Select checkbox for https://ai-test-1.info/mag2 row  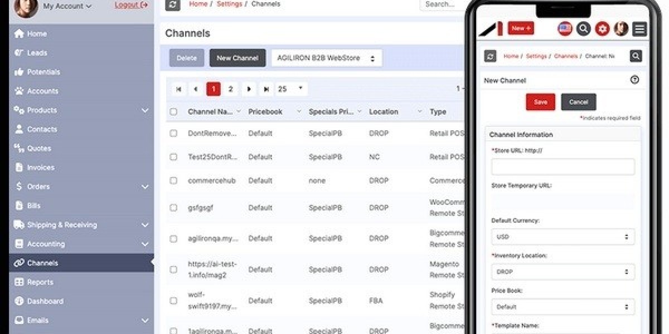pyautogui.click(x=173, y=269)
